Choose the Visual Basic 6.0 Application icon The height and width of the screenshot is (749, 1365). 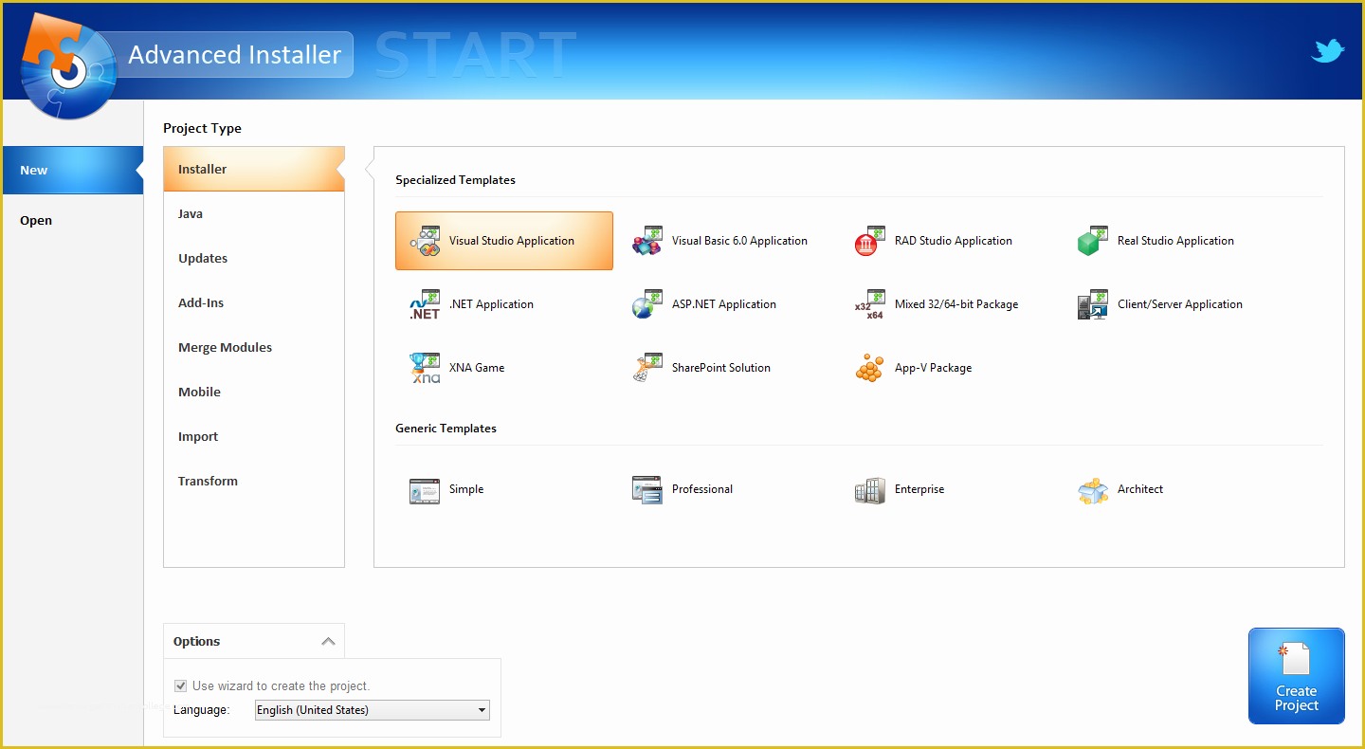[x=647, y=241]
